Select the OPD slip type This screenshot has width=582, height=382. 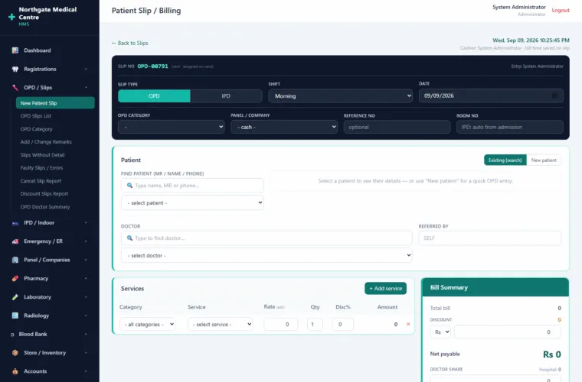tap(154, 95)
